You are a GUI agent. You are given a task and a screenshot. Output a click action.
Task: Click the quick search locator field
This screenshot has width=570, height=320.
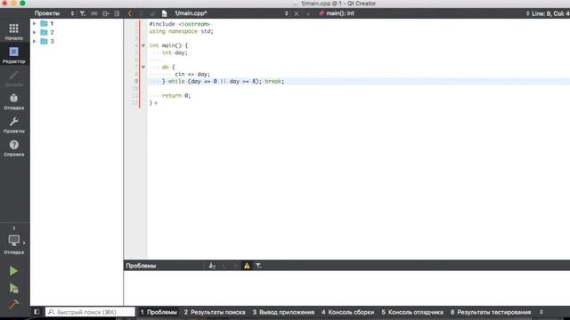click(x=90, y=312)
